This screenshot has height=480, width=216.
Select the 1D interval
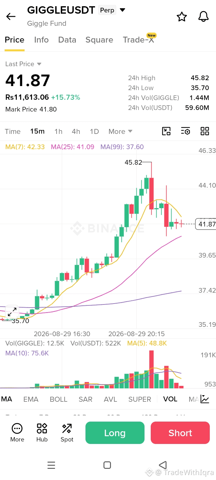[94, 131]
